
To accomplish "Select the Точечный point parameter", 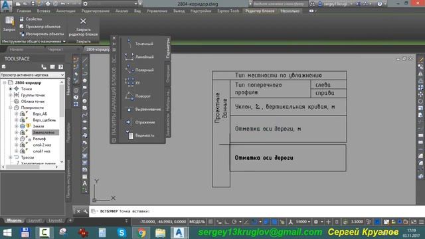I will click(x=140, y=44).
